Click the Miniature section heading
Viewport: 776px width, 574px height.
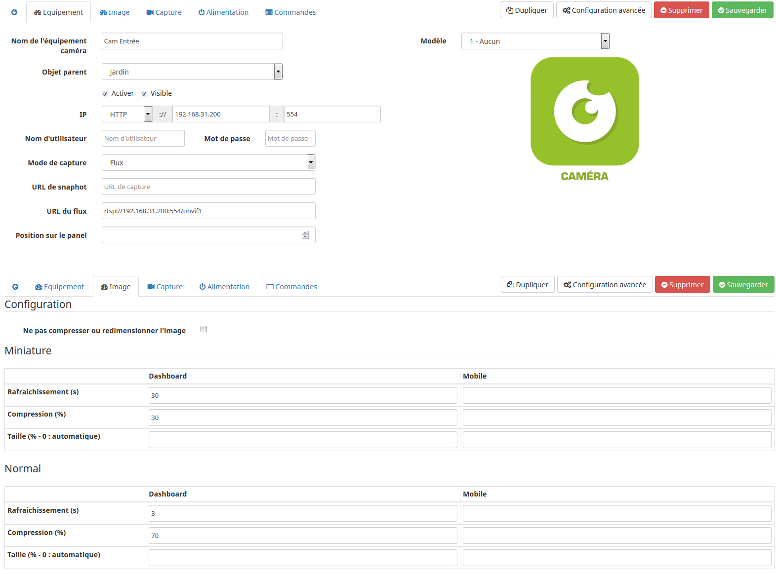tap(28, 350)
